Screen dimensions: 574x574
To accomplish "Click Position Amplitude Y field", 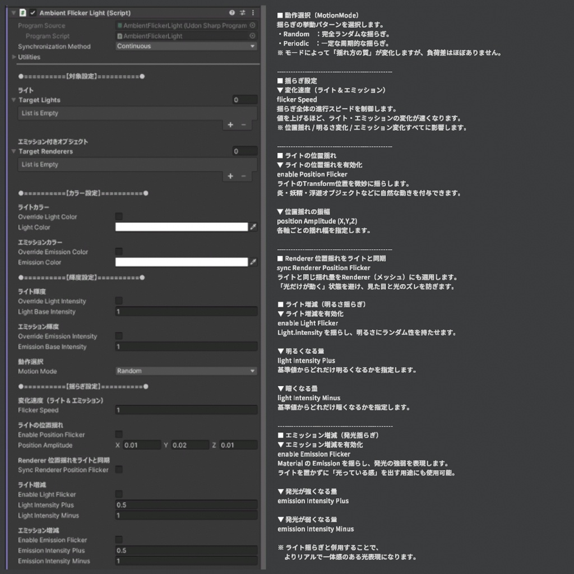I will pyautogui.click(x=190, y=445).
